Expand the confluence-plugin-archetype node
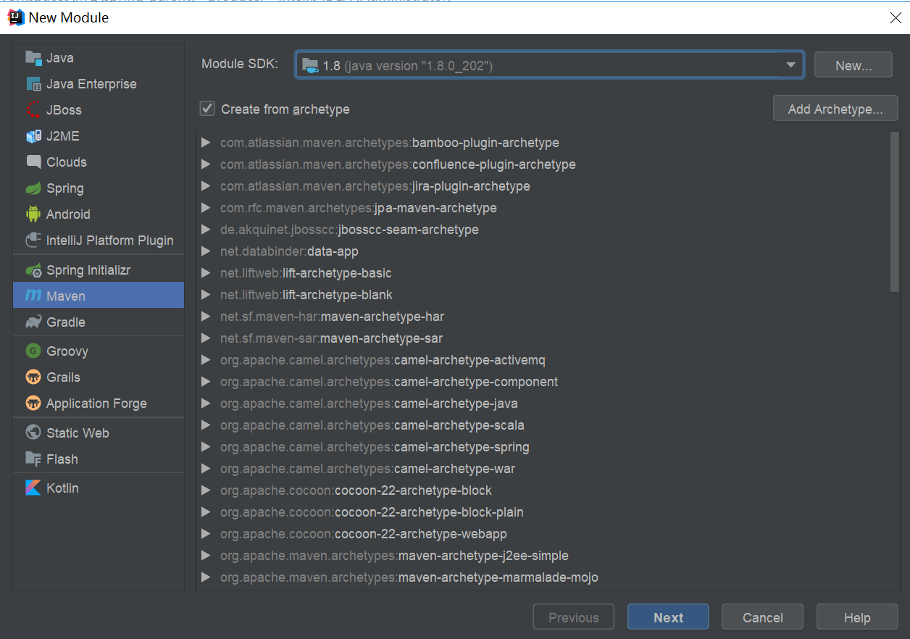910x639 pixels. [x=206, y=164]
